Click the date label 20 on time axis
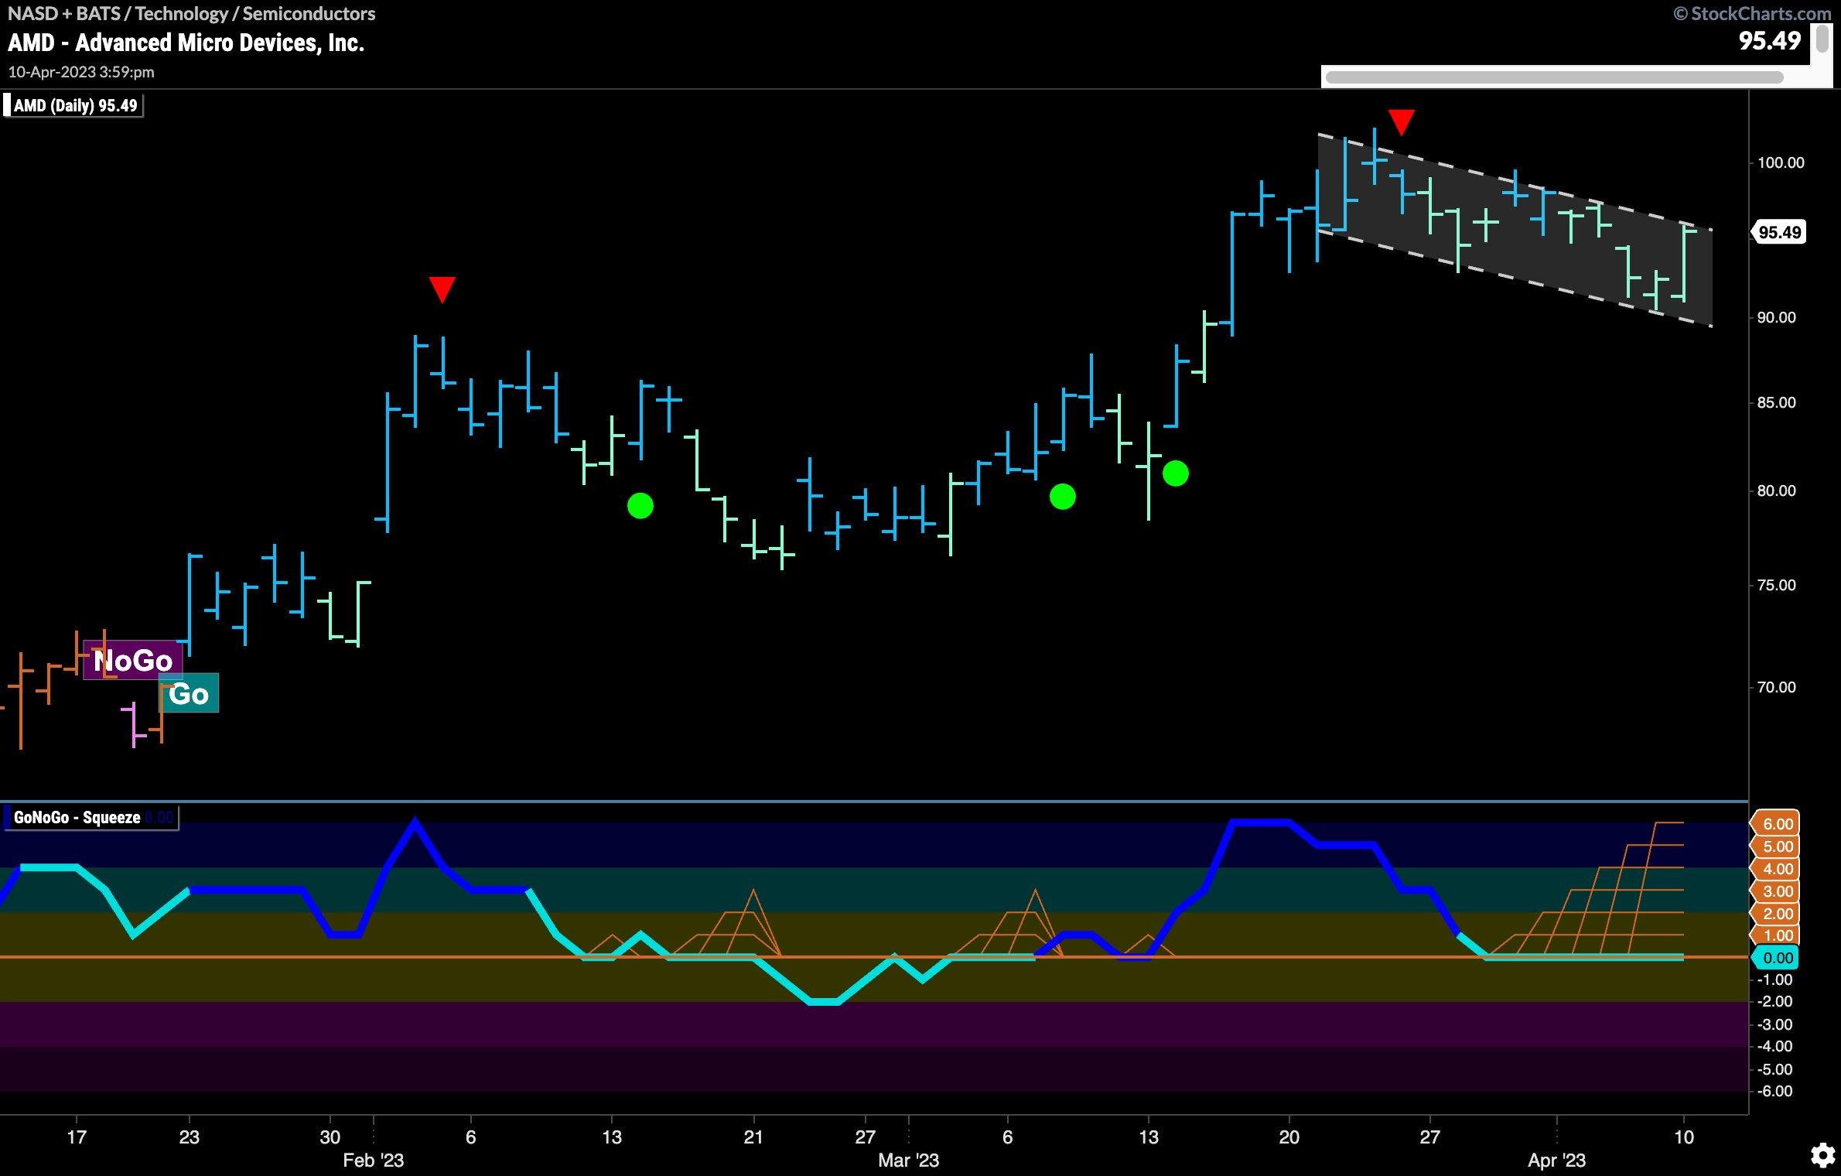 (x=1289, y=1137)
